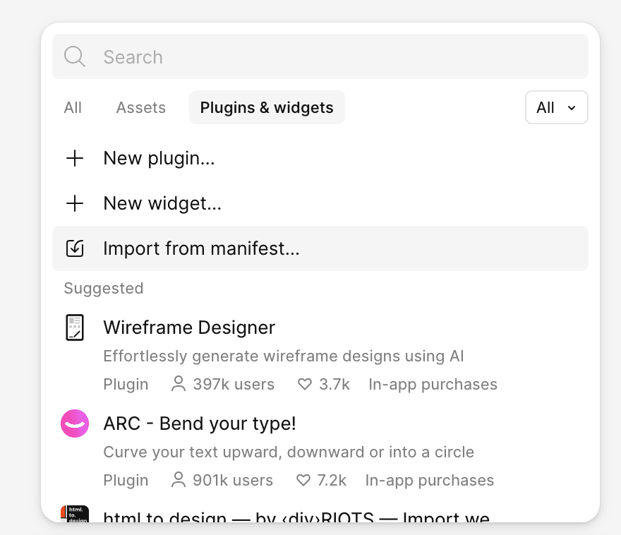Click the Suggested section heading
This screenshot has height=535, width=621.
pos(103,288)
